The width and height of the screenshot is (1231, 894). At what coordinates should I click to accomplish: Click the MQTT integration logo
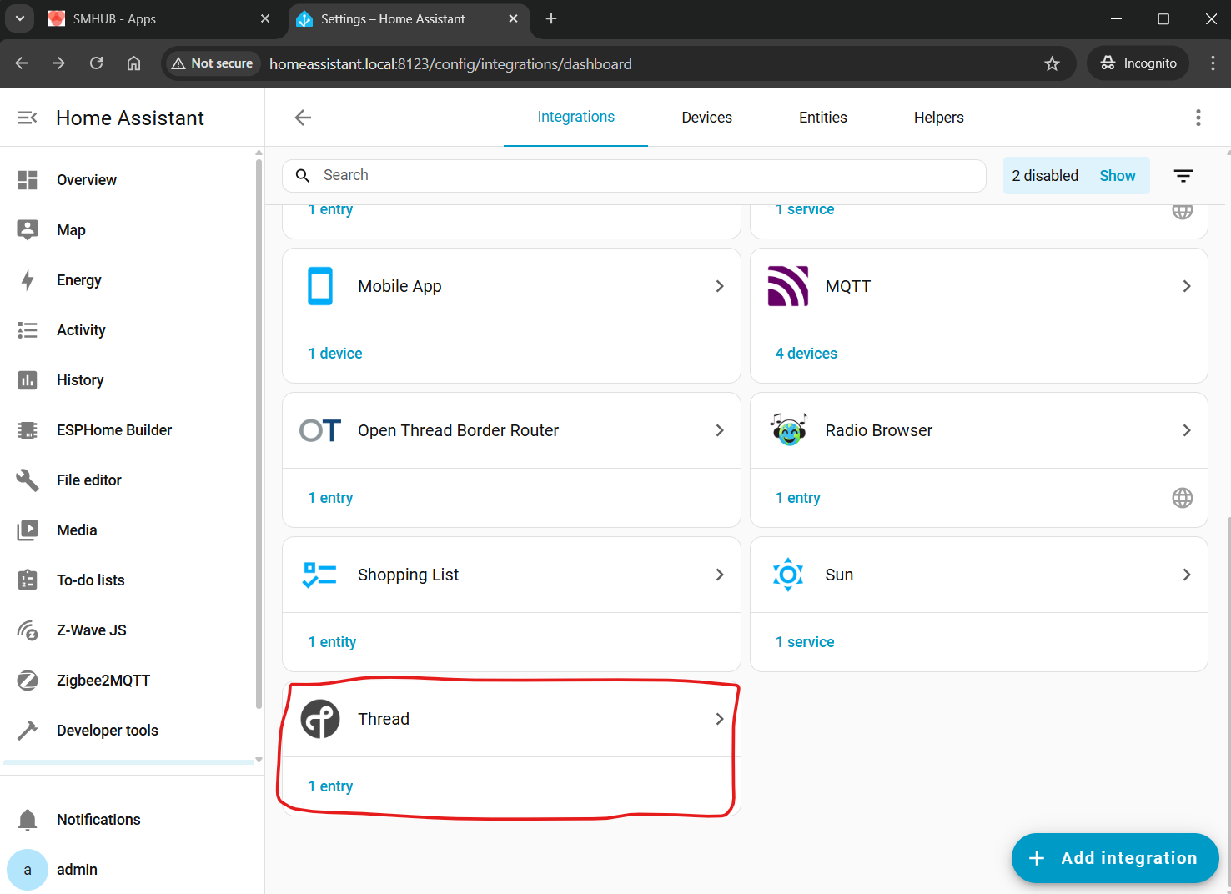point(787,286)
